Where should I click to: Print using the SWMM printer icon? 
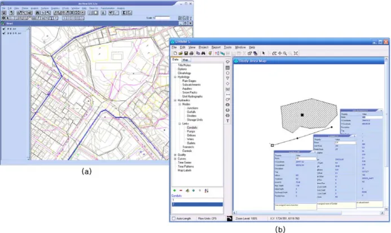pos(191,53)
